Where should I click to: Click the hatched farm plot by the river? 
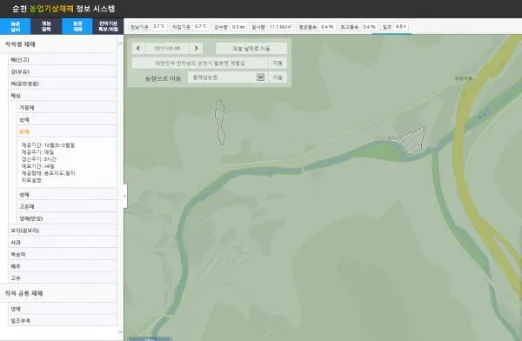click(x=410, y=140)
